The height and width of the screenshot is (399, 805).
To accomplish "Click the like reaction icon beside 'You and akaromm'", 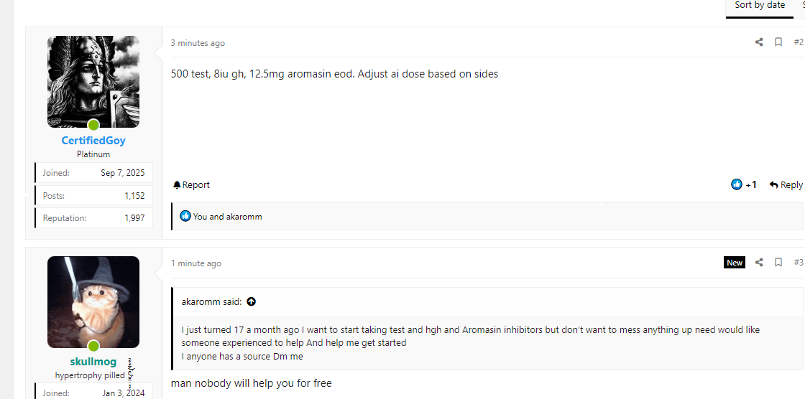I will tap(185, 216).
